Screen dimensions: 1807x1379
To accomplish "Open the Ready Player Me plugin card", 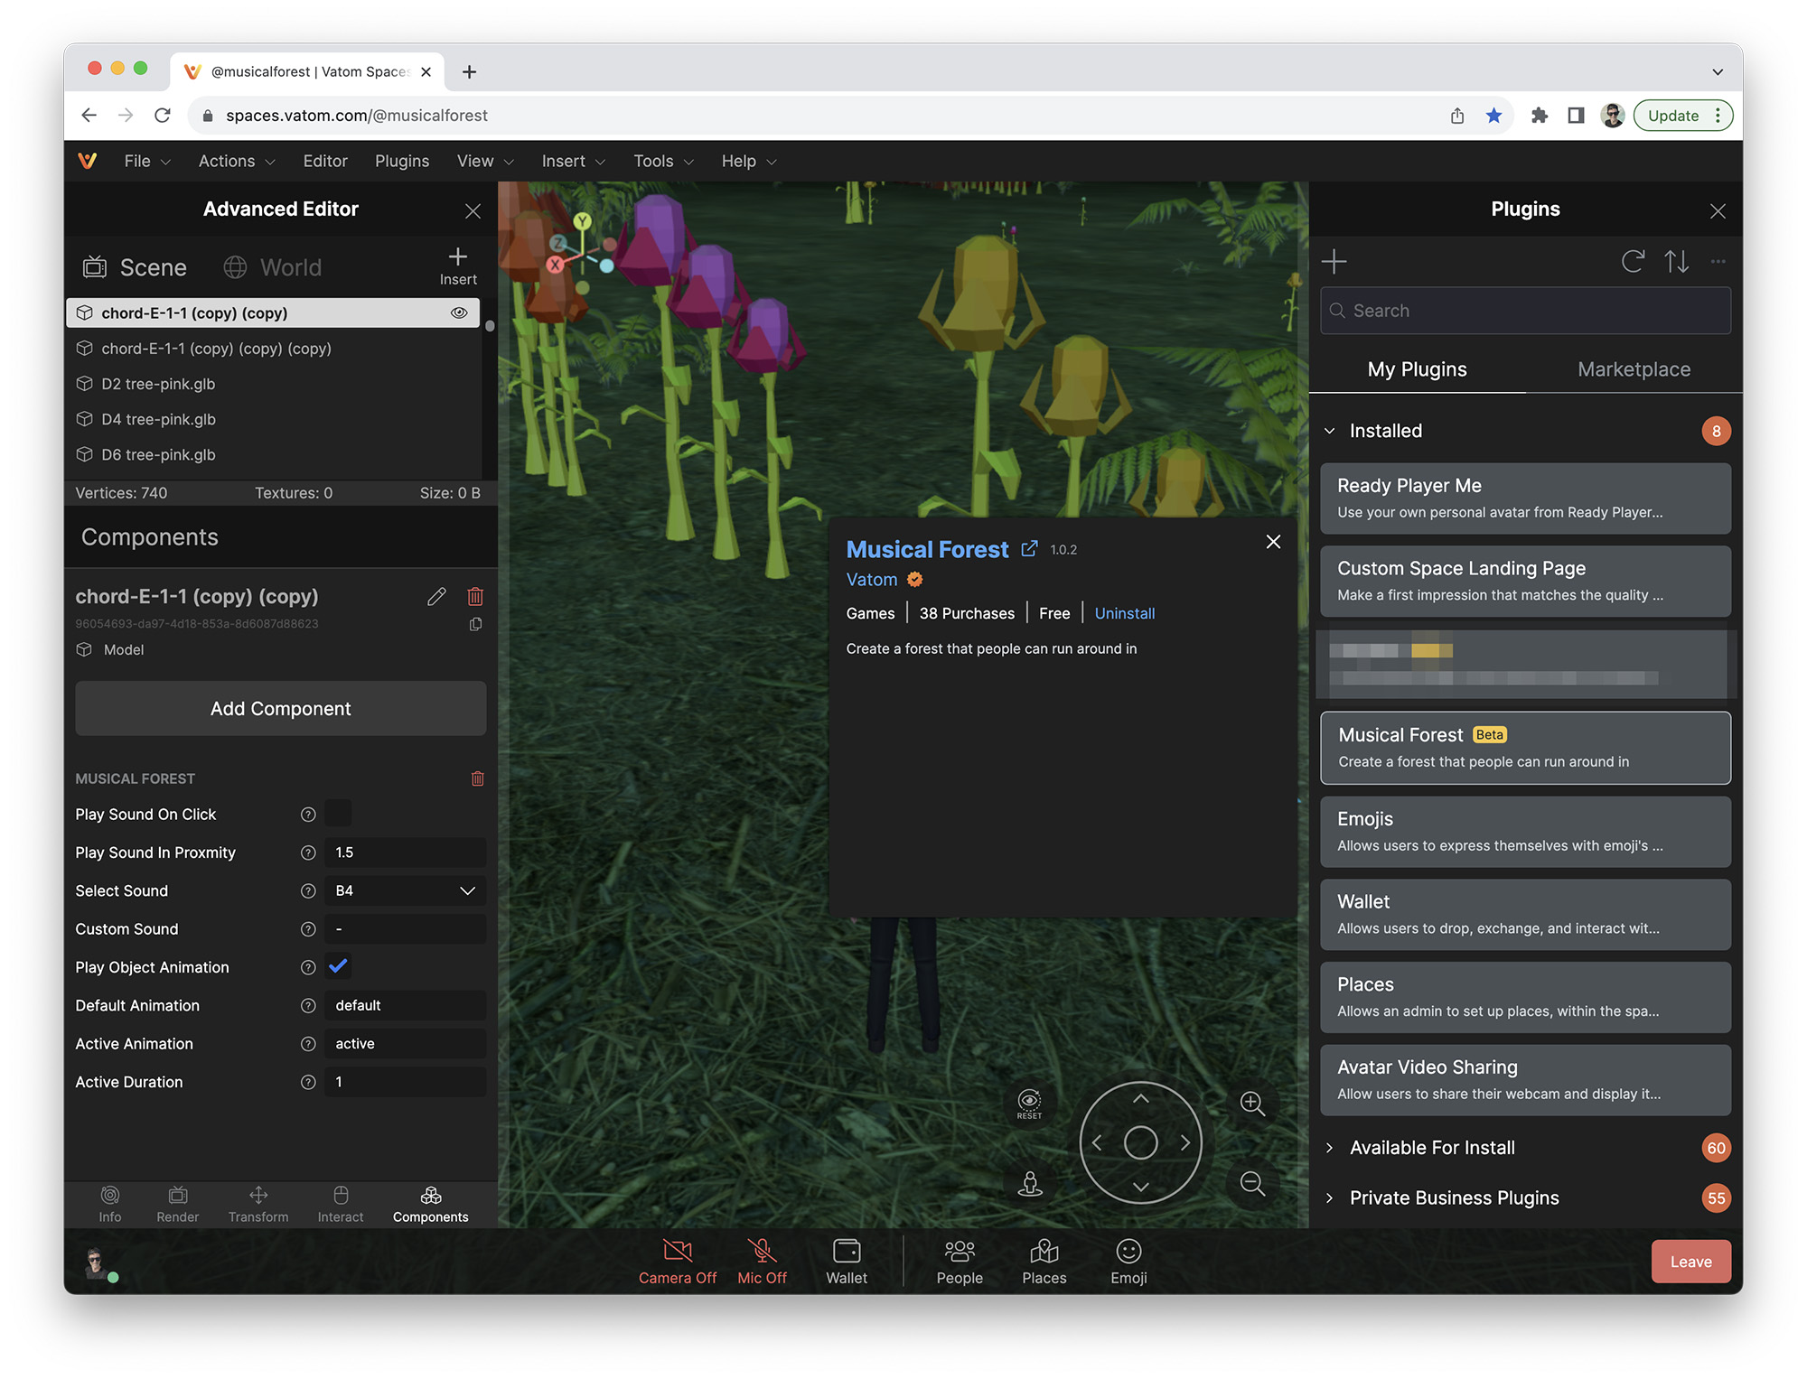I will click(1526, 498).
